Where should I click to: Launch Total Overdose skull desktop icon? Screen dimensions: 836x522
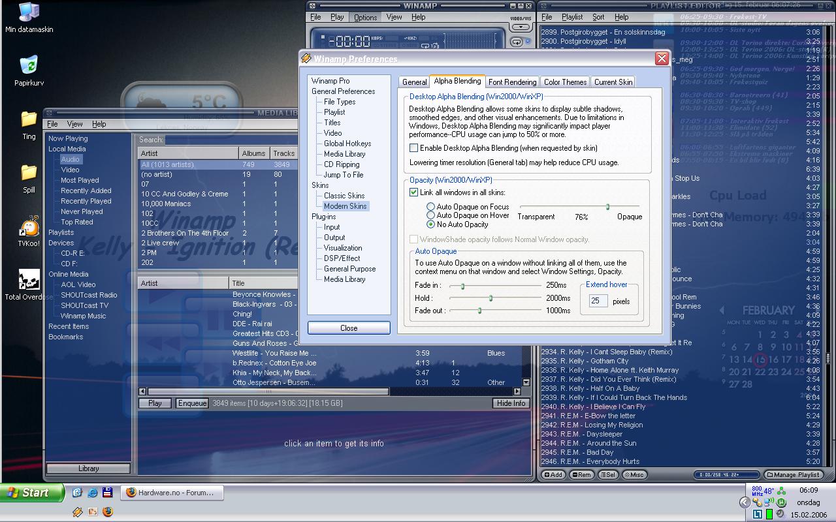(29, 284)
